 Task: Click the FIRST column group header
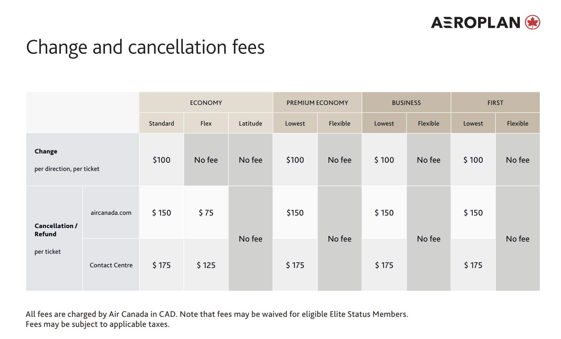coord(495,103)
